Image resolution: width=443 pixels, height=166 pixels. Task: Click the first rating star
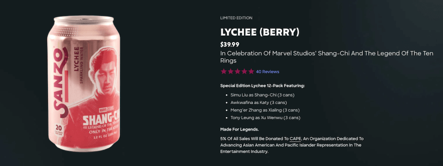point(223,72)
